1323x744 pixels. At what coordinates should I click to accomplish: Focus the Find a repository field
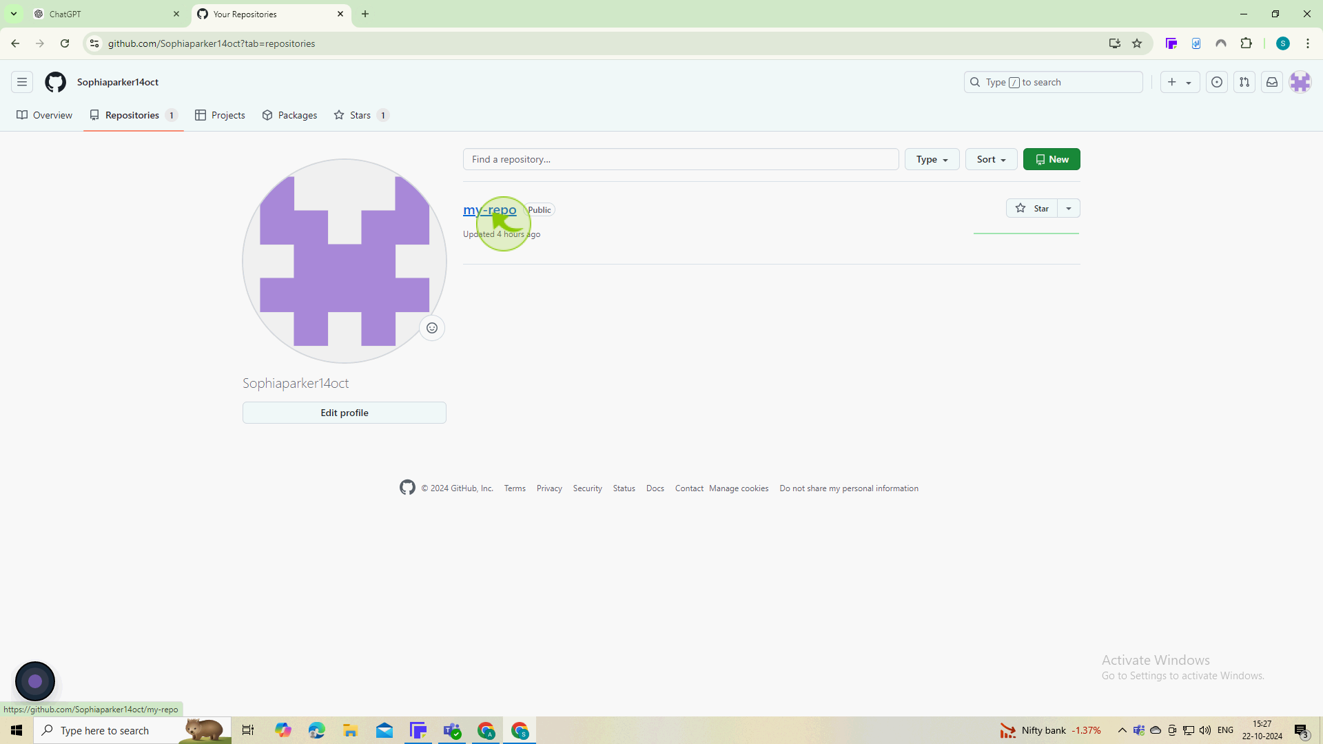(681, 159)
